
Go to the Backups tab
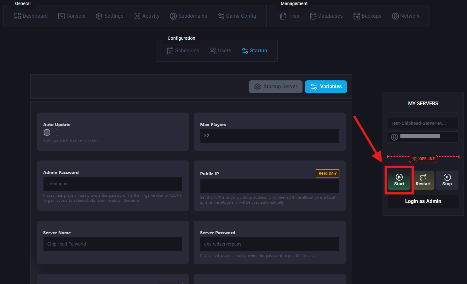coord(367,16)
